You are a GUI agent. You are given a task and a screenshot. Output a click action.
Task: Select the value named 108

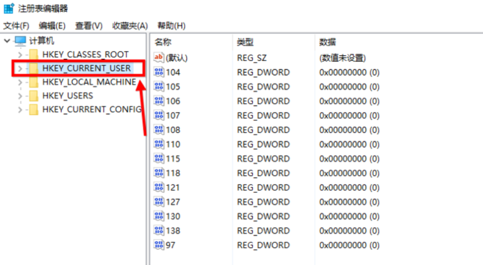(173, 130)
